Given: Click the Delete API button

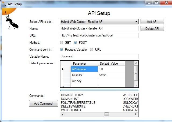Looking at the screenshot, I should click(152, 29).
